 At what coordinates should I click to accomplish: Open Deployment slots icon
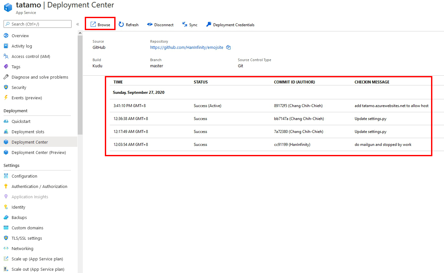click(6, 132)
